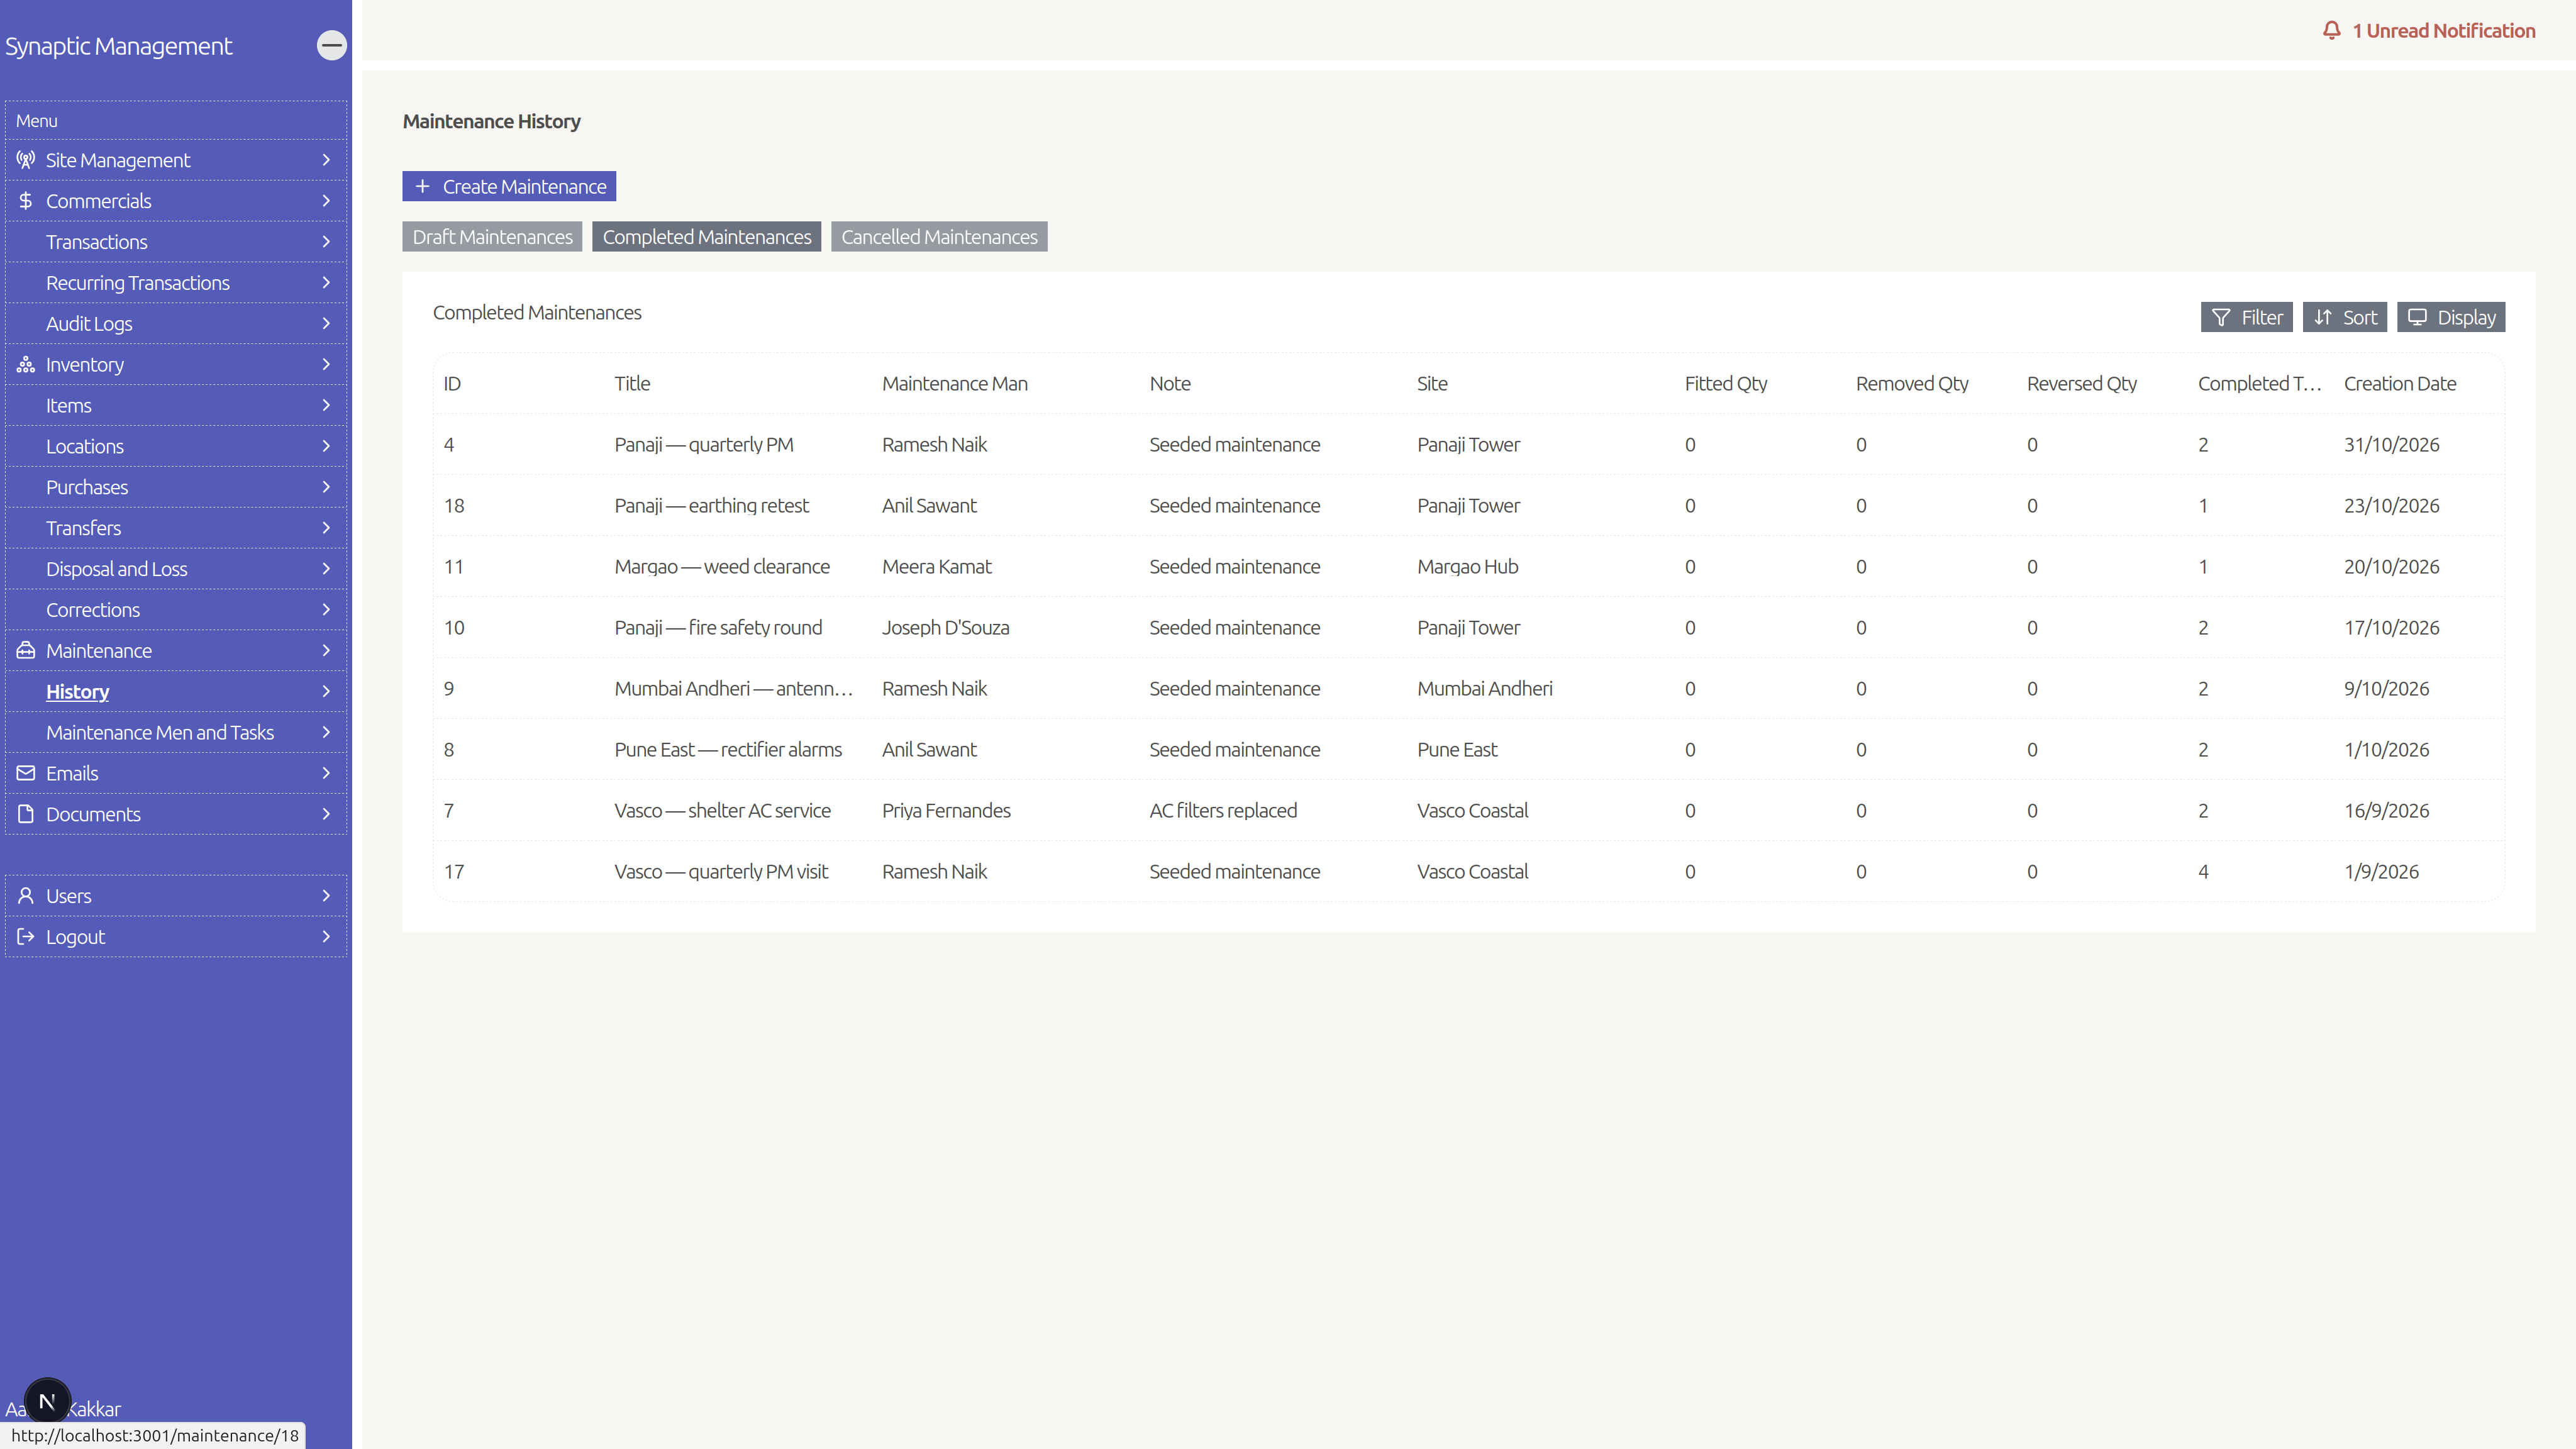This screenshot has height=1449, width=2576.
Task: Click the Inventory boxes icon
Action: 26,365
